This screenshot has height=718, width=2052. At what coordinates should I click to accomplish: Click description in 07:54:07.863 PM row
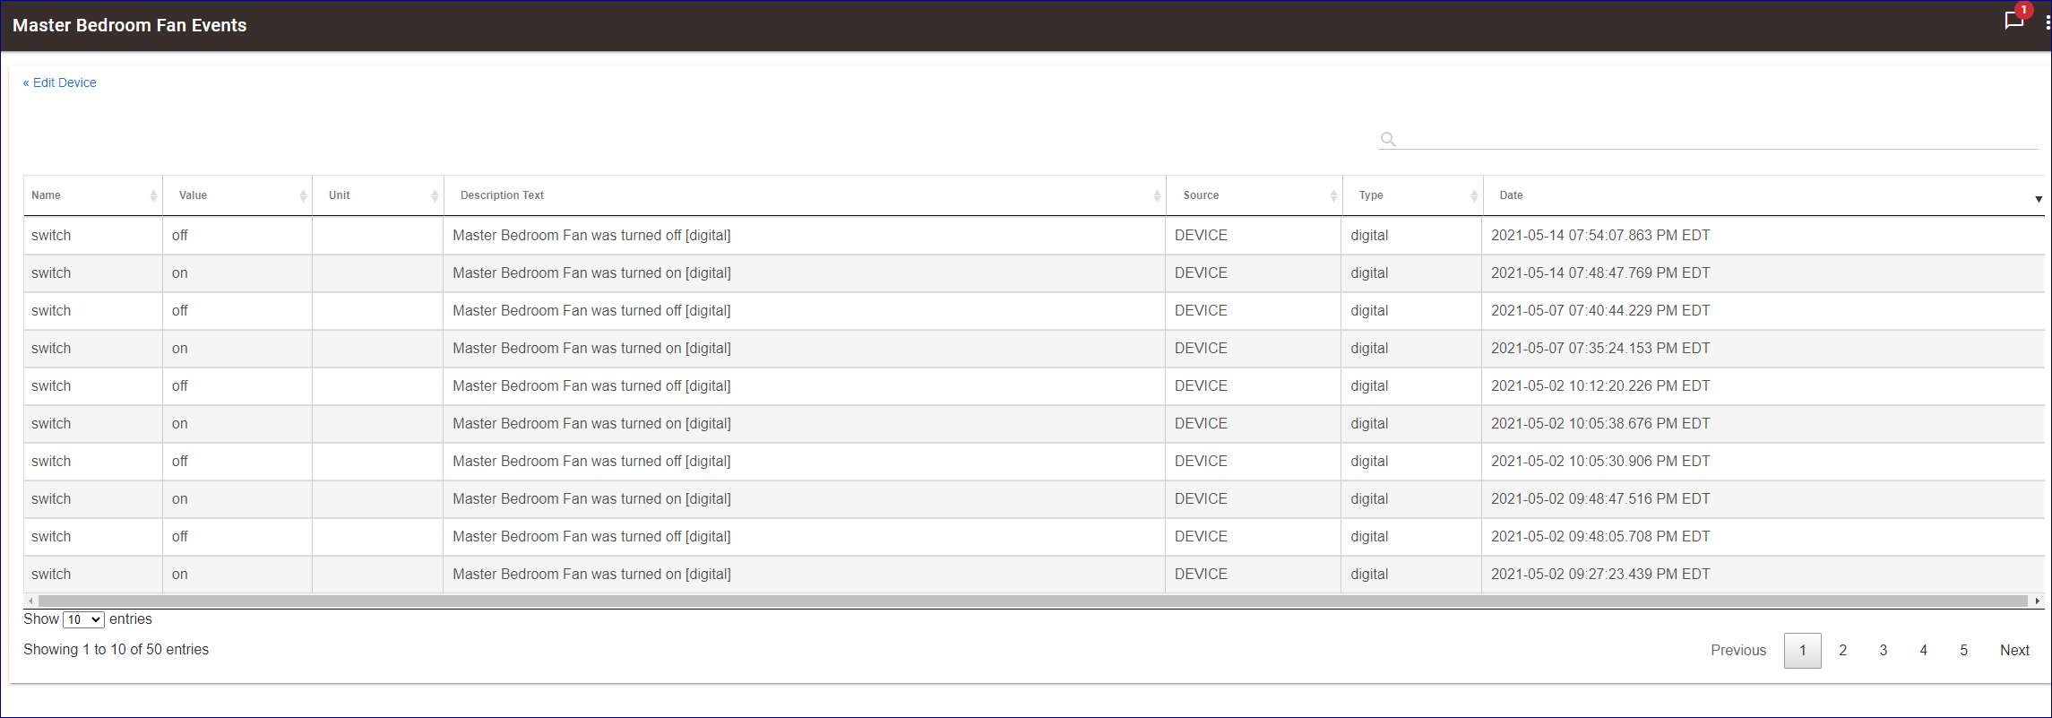591,236
